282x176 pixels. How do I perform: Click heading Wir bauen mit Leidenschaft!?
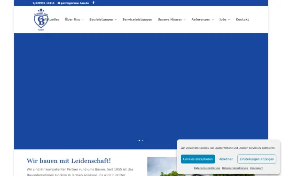(69, 161)
